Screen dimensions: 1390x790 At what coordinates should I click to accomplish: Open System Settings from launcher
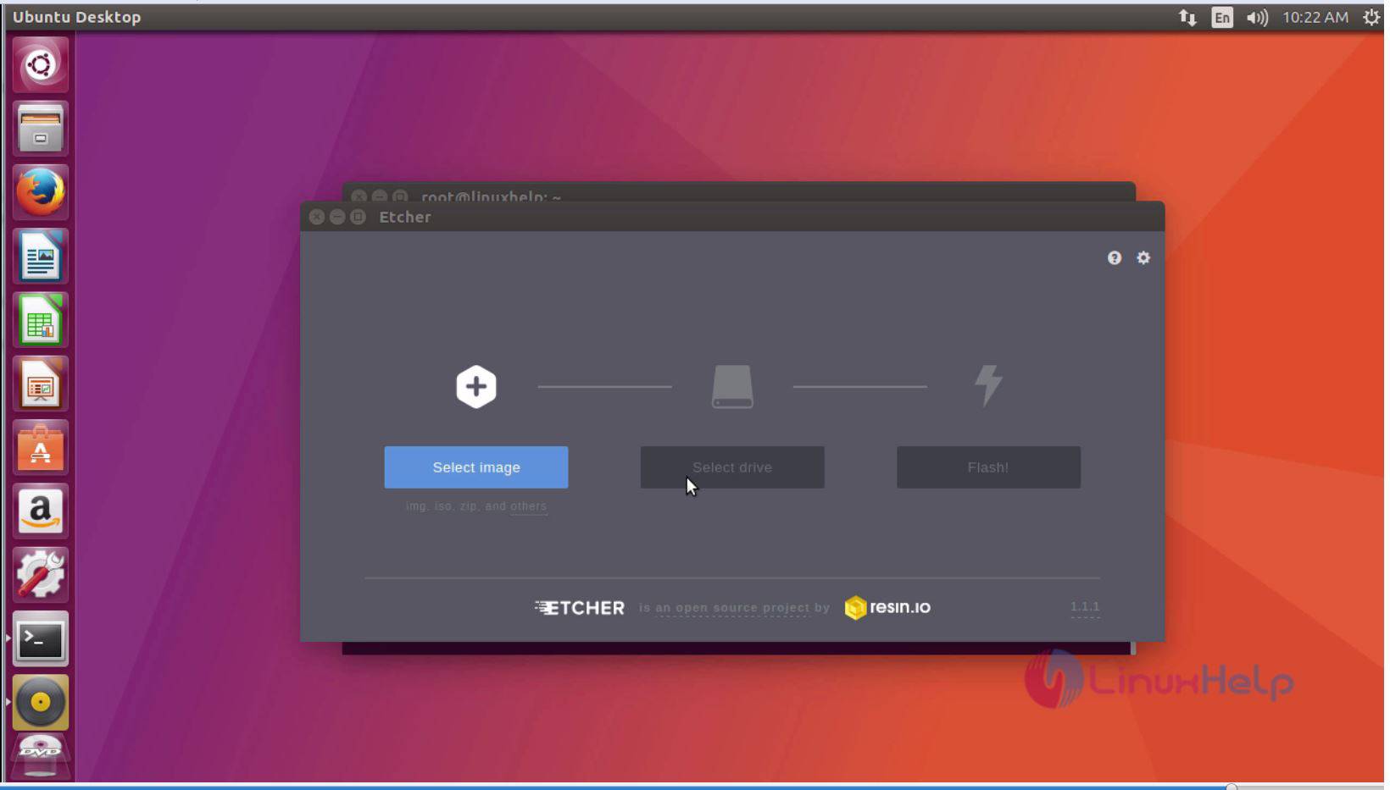click(40, 575)
